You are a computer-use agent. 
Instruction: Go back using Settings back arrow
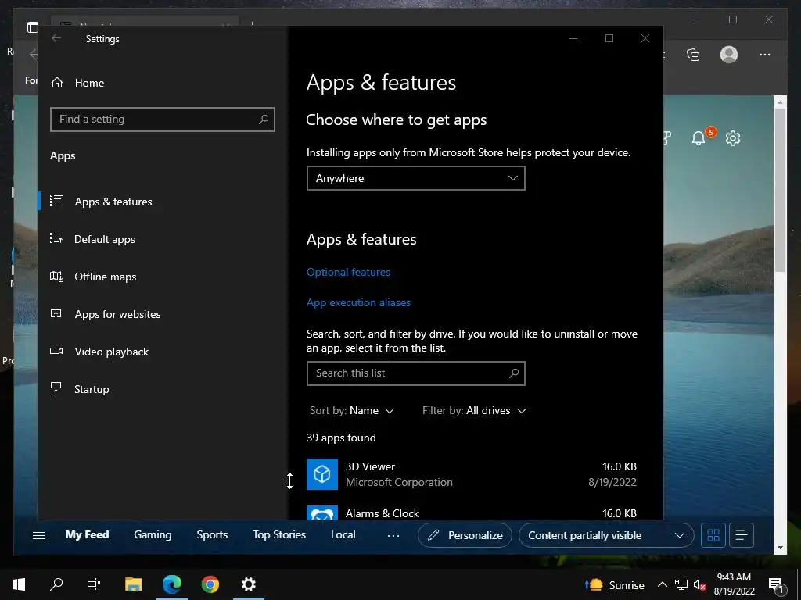coord(56,38)
